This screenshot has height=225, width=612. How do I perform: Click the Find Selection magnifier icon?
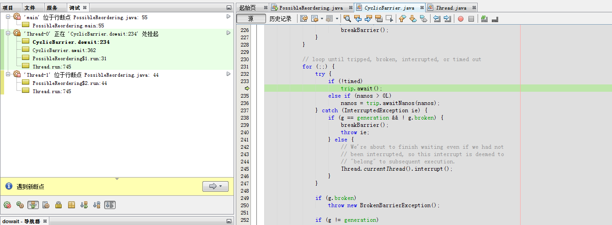click(x=347, y=19)
